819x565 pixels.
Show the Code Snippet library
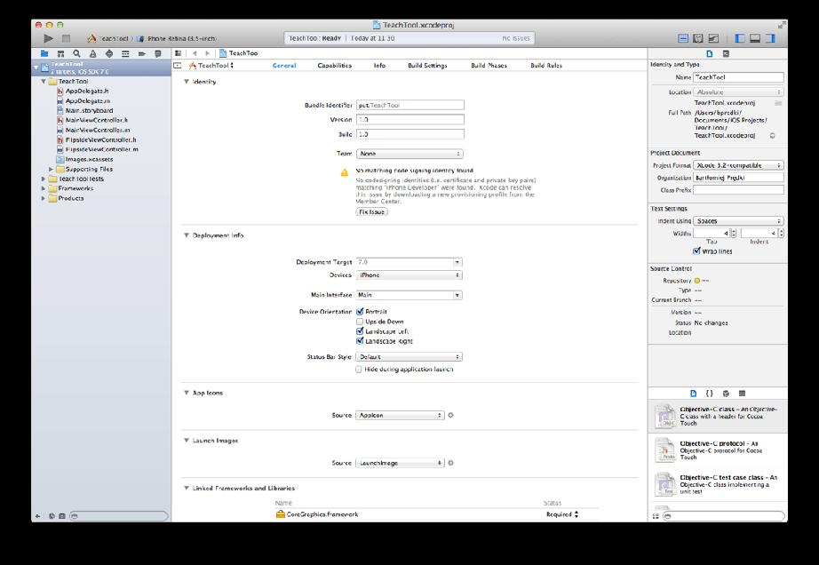710,394
